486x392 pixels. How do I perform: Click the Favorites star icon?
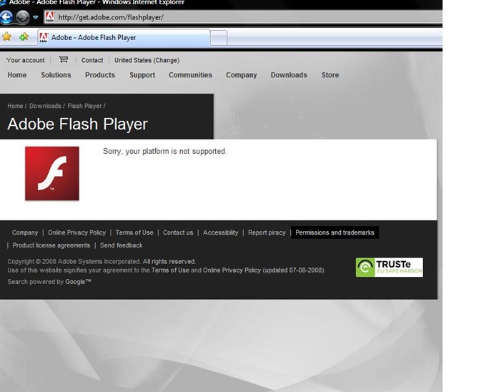point(7,37)
